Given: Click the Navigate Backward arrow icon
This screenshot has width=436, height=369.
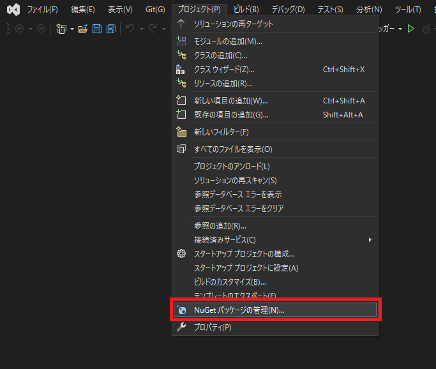Looking at the screenshot, I should click(20, 29).
